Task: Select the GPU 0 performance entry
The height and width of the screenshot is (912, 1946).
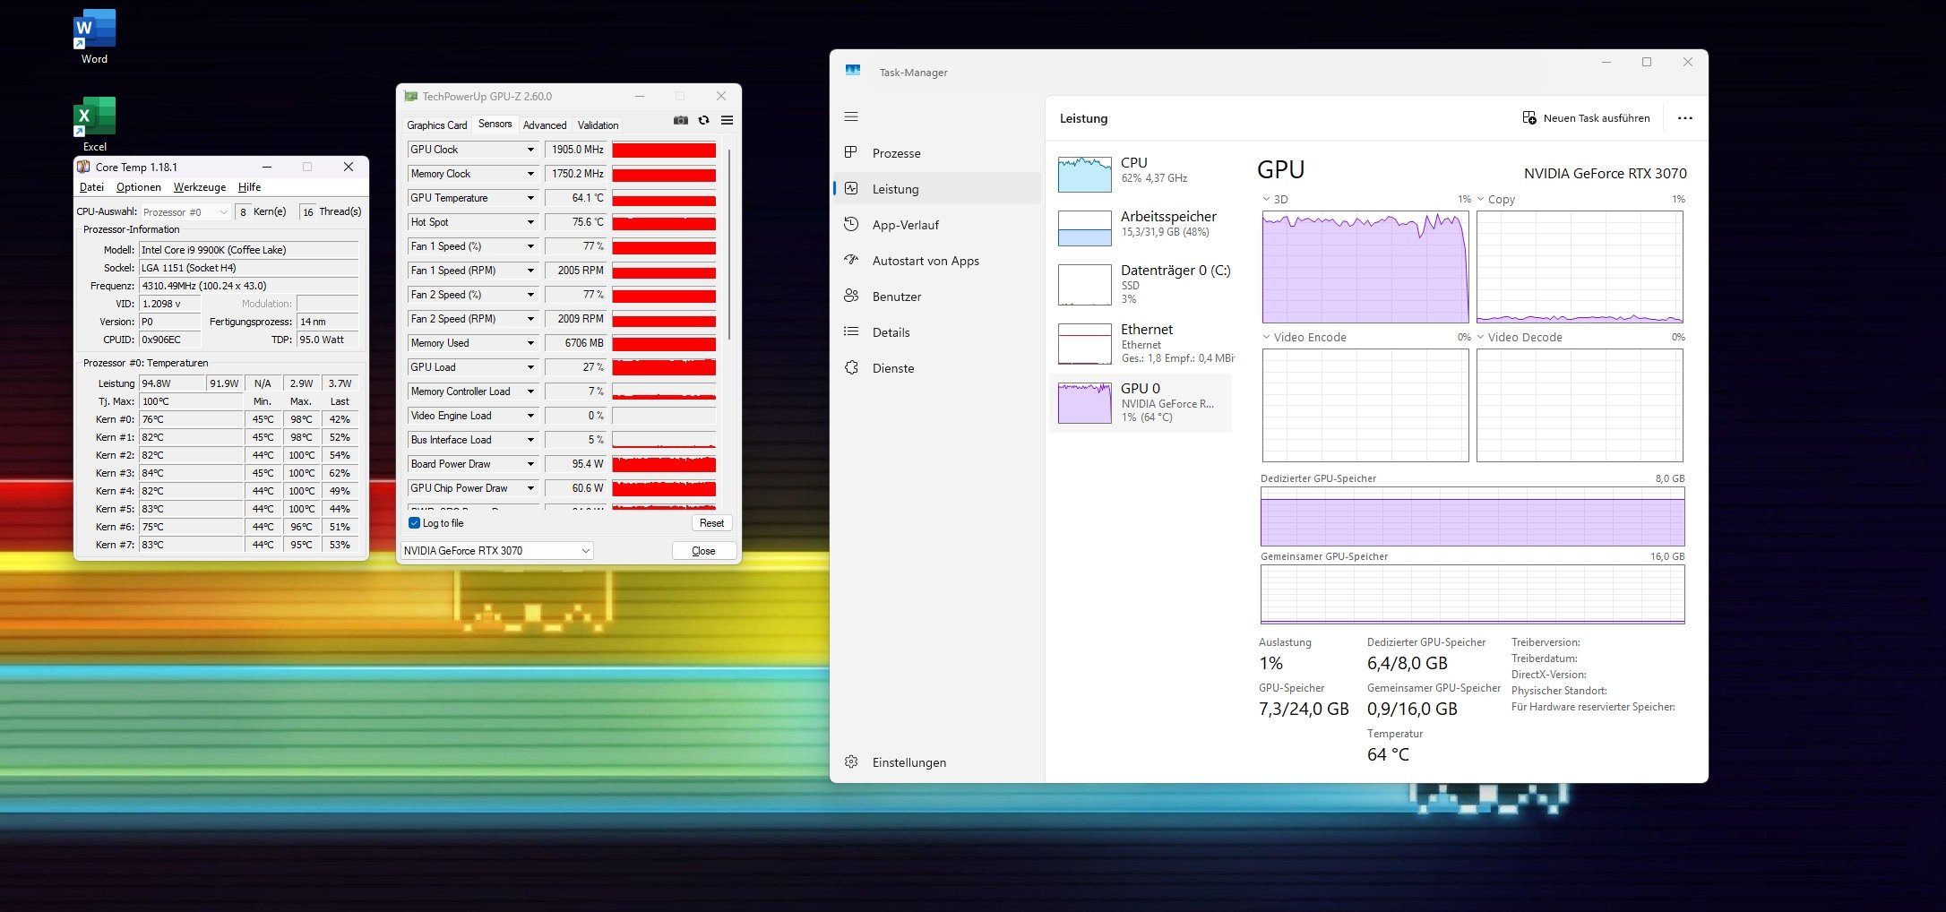Action: (x=1141, y=402)
